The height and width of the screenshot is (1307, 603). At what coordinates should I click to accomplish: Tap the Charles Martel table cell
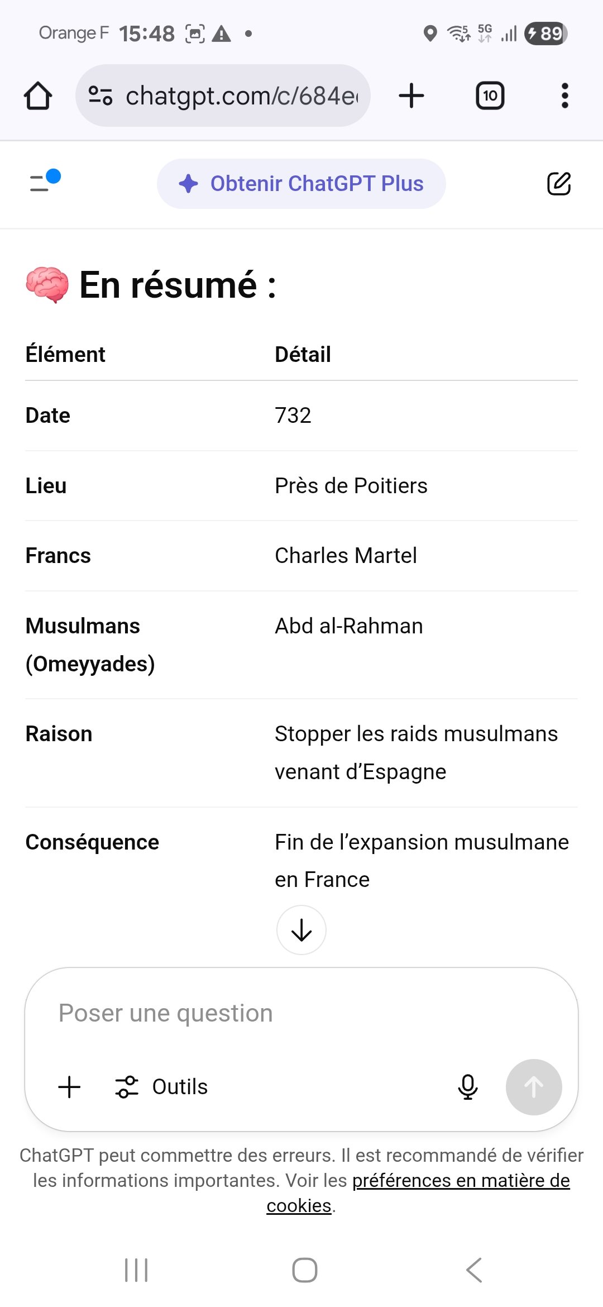coord(346,556)
